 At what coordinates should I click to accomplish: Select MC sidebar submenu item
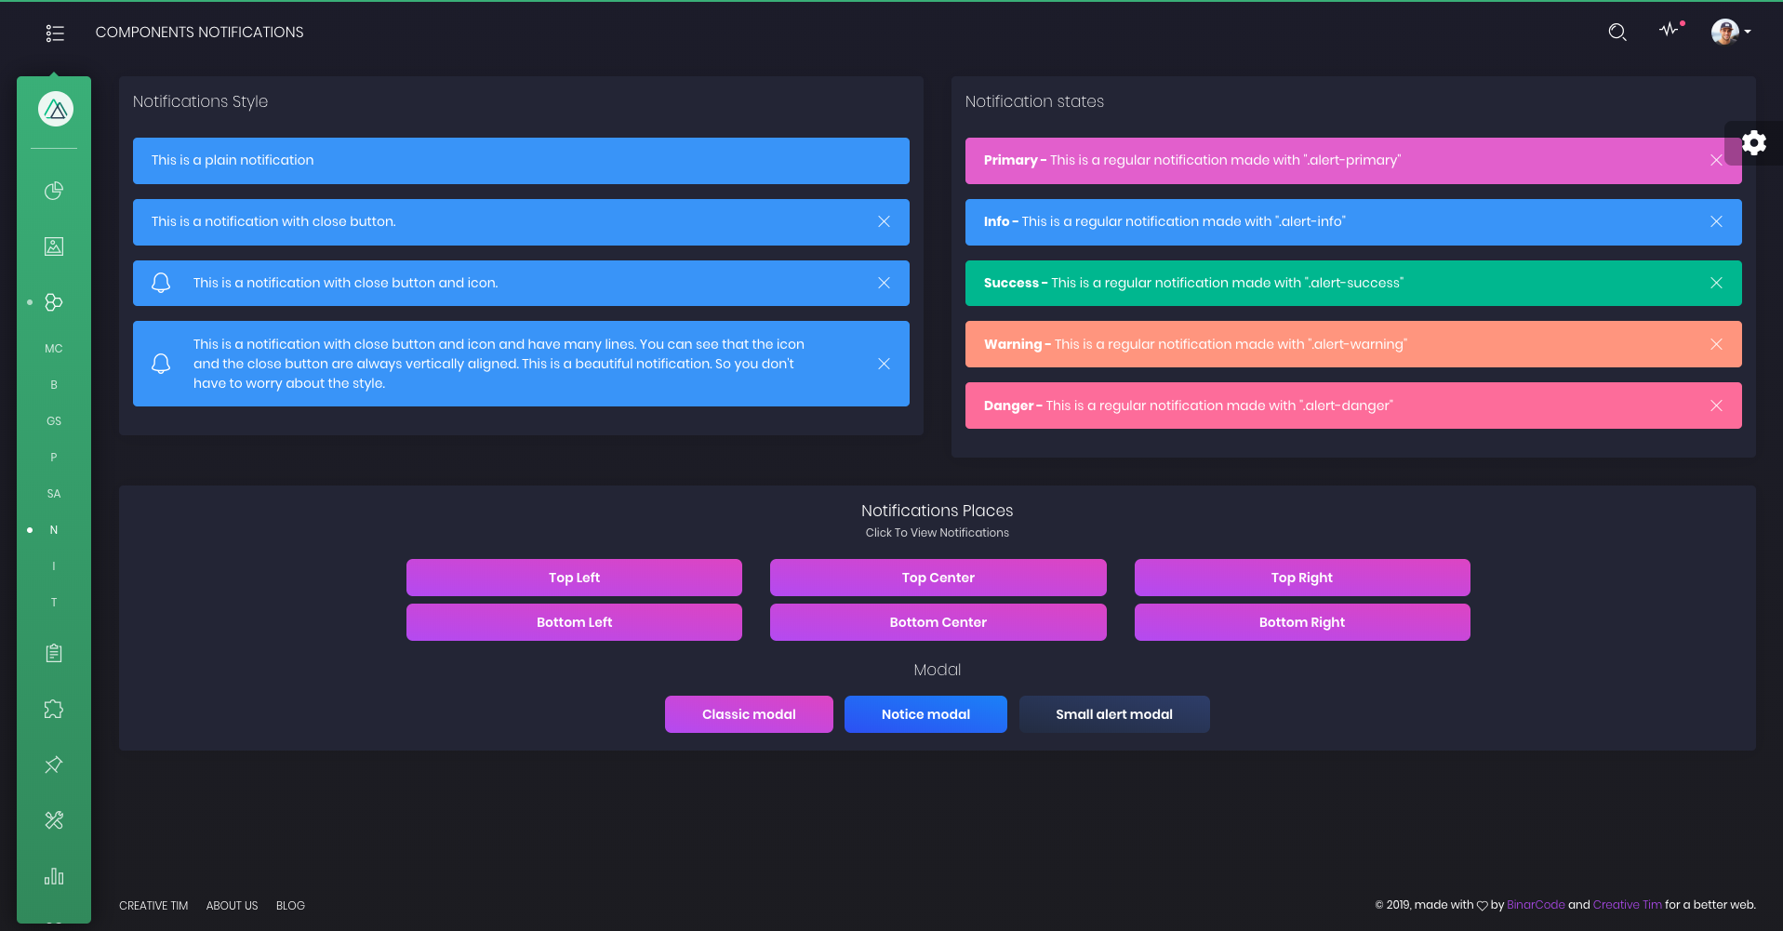pos(54,349)
